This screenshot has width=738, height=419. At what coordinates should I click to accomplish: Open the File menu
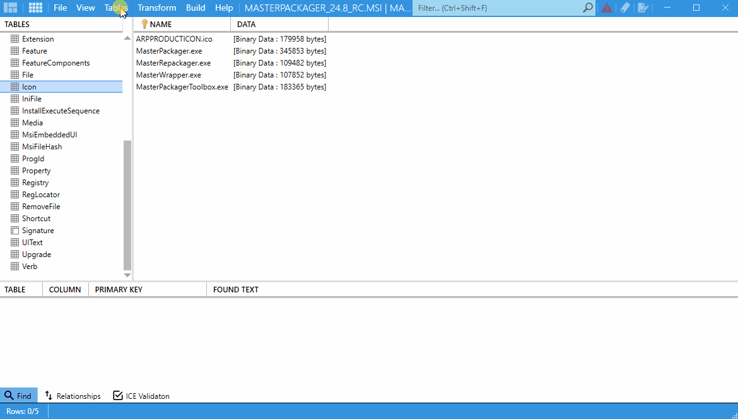(x=61, y=8)
